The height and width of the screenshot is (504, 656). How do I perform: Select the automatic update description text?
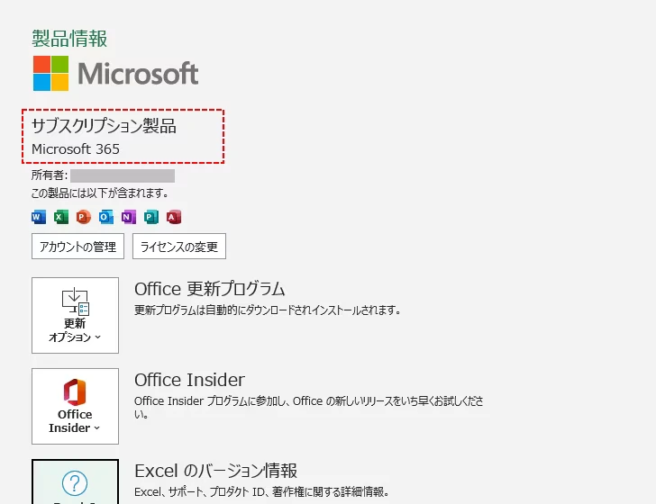tap(268, 310)
